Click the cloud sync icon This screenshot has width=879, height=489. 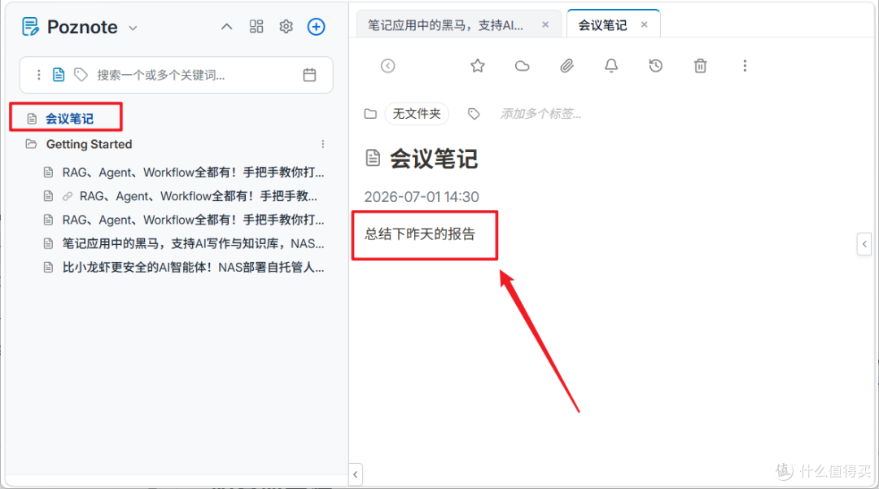tap(522, 66)
